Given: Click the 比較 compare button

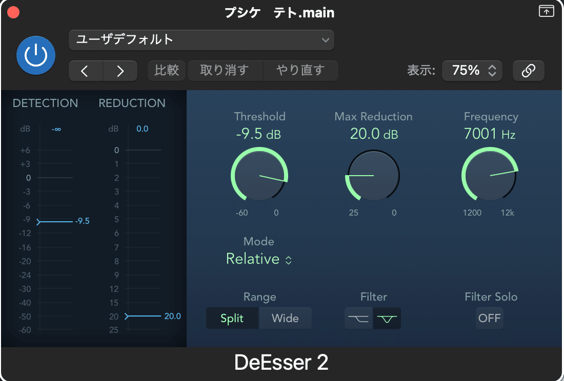Looking at the screenshot, I should click(x=167, y=71).
